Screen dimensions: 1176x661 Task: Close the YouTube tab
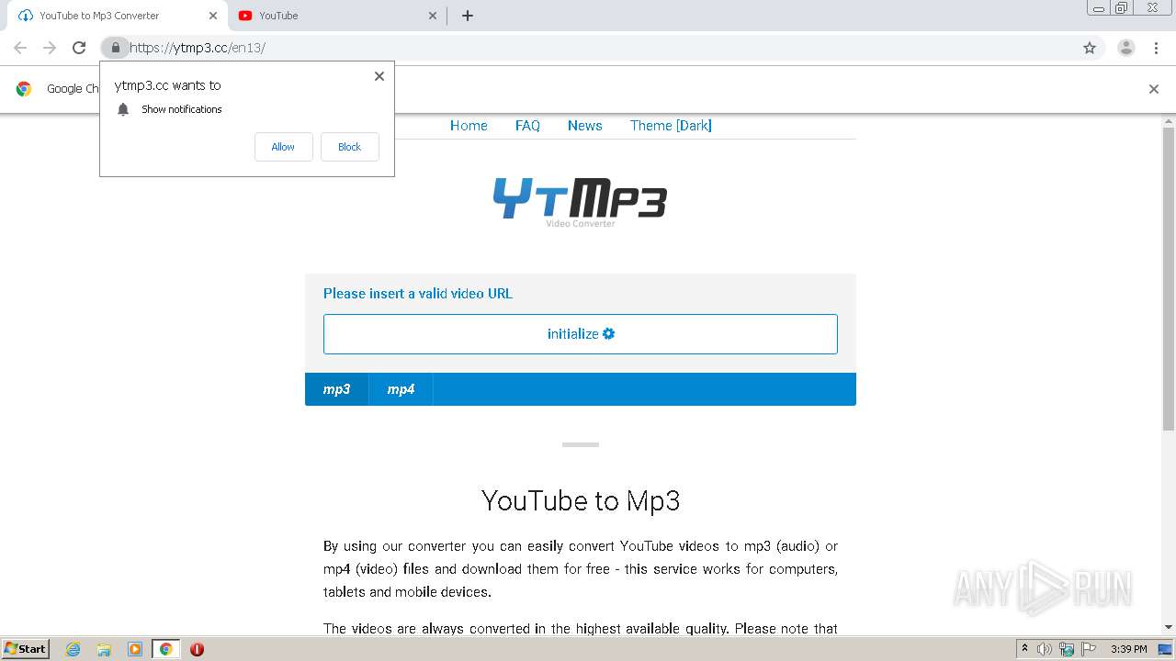[x=434, y=16]
